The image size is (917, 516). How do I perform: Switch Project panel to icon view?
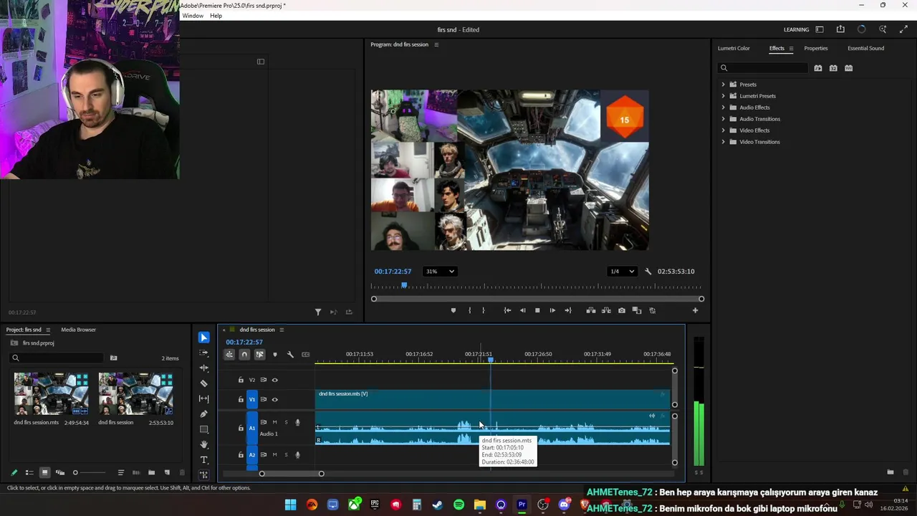click(x=44, y=472)
